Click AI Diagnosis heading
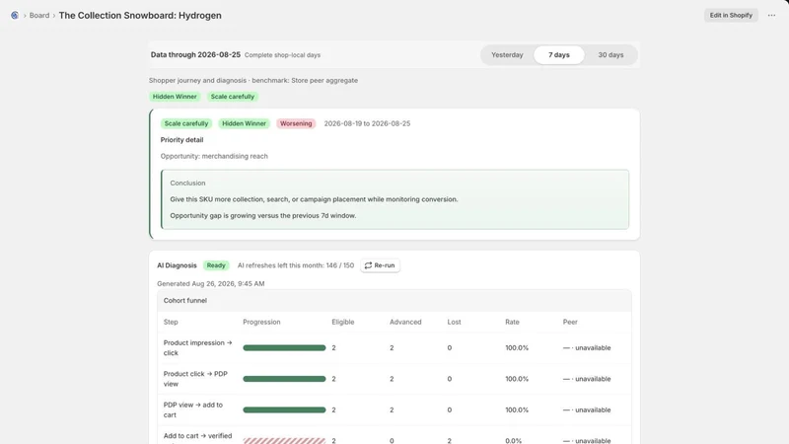789x444 pixels. (x=177, y=265)
